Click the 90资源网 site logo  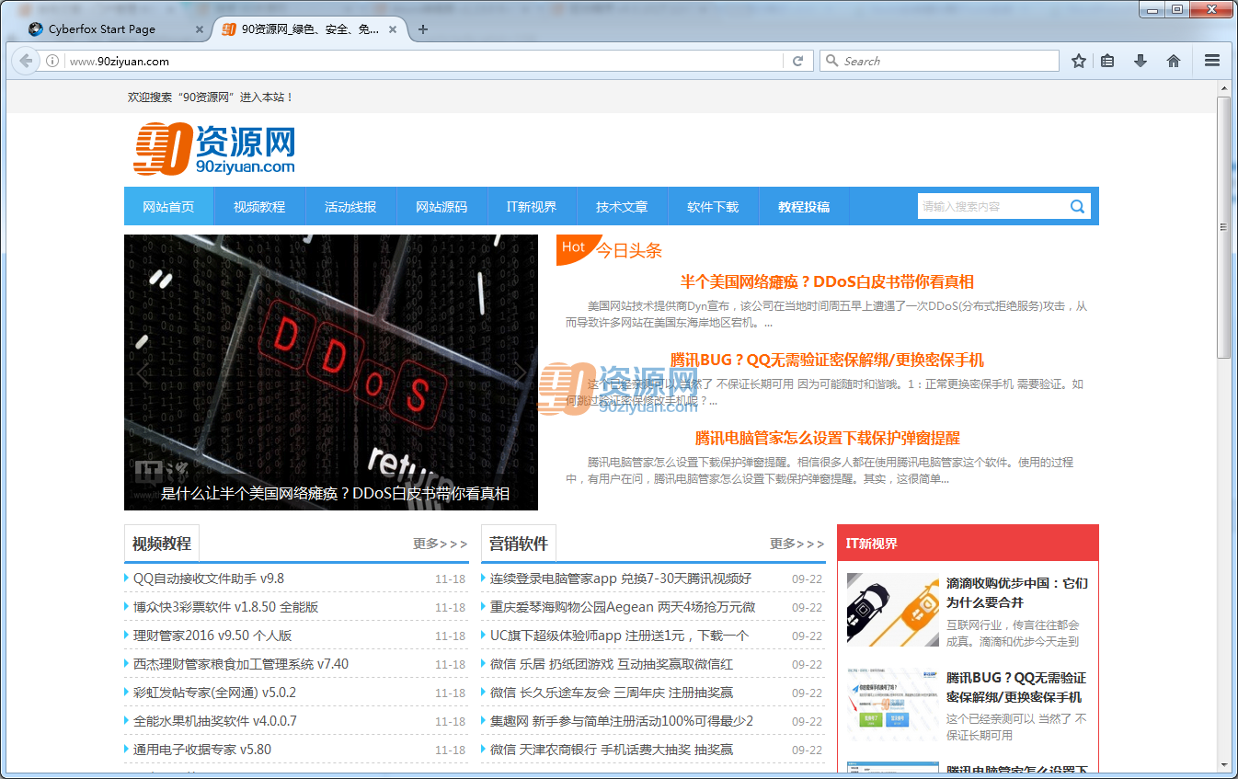(x=214, y=149)
